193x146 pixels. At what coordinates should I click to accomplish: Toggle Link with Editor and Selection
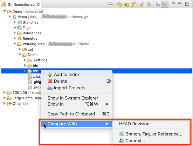[149, 4]
